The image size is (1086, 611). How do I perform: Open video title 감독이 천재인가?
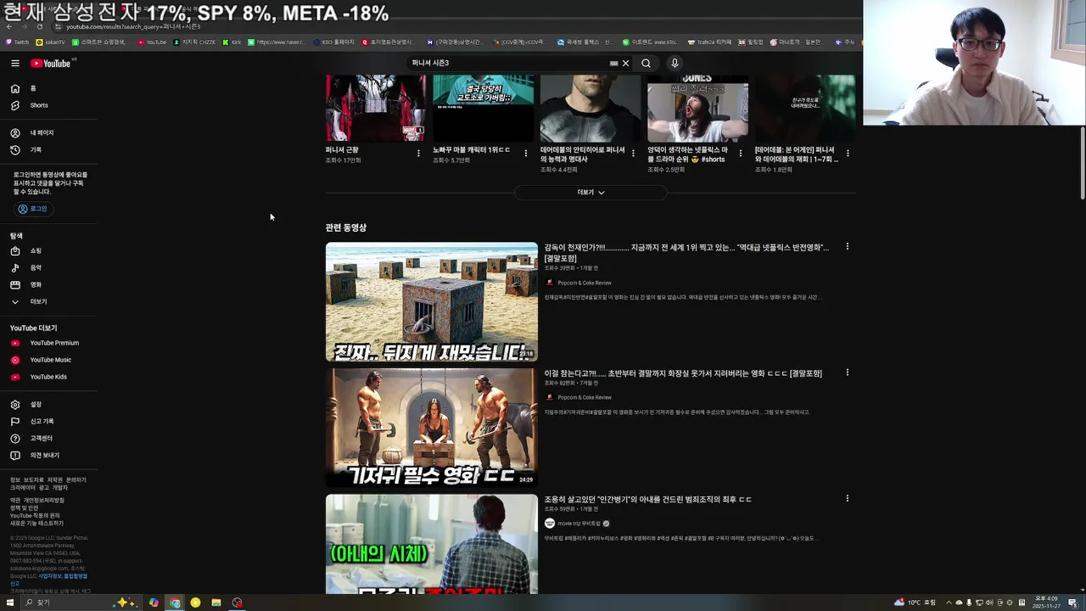tap(686, 252)
